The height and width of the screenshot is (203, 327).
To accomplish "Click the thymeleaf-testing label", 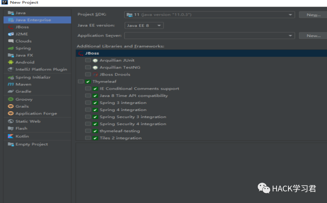I will [120, 131].
